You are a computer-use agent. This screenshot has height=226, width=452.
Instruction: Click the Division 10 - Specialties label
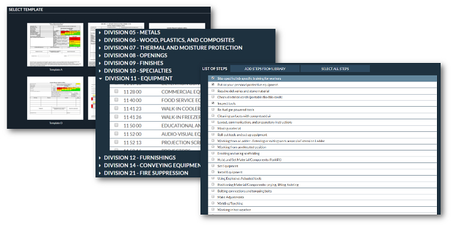click(137, 71)
